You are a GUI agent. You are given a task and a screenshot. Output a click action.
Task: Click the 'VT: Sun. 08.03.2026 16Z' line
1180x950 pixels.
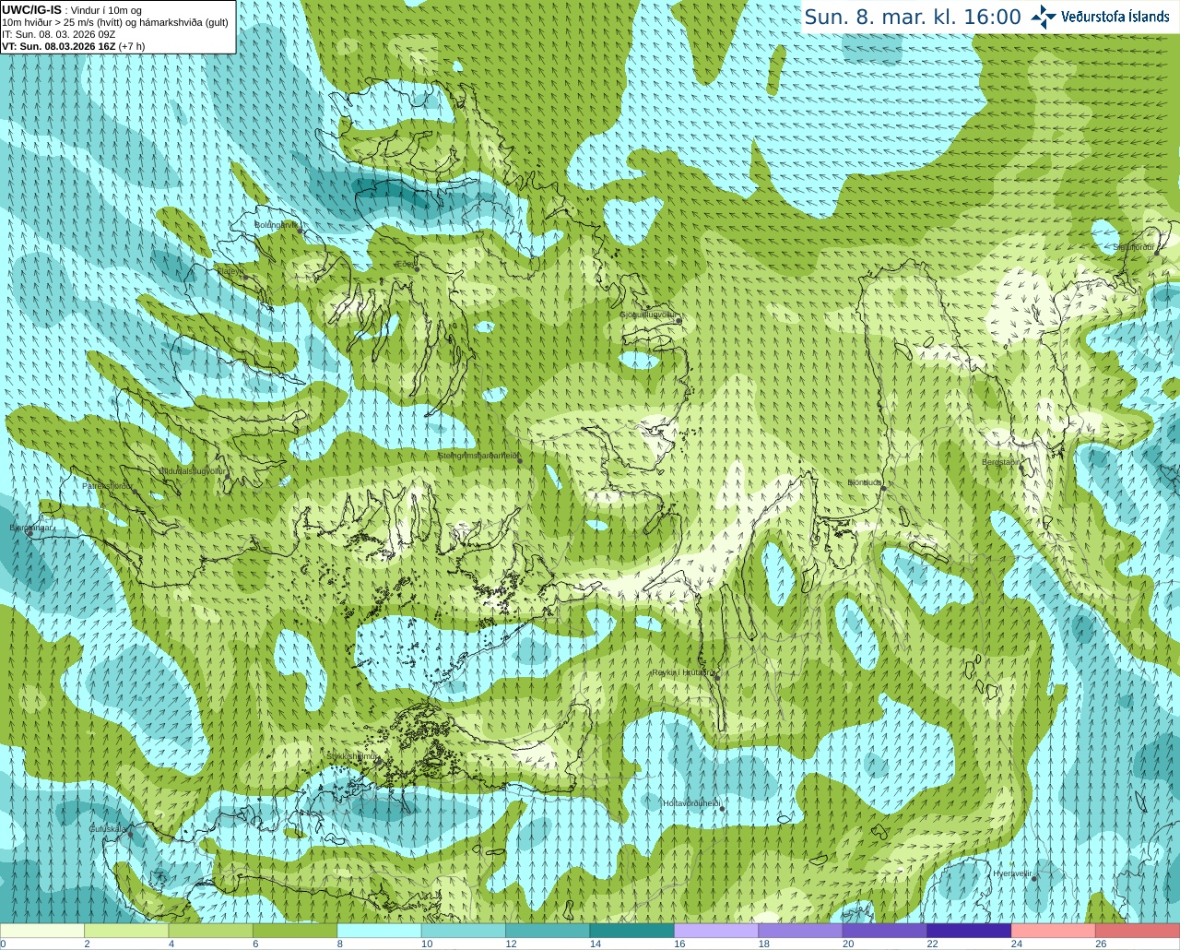[58, 45]
